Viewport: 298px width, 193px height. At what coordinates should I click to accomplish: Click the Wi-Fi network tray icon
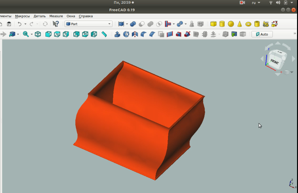271,3
